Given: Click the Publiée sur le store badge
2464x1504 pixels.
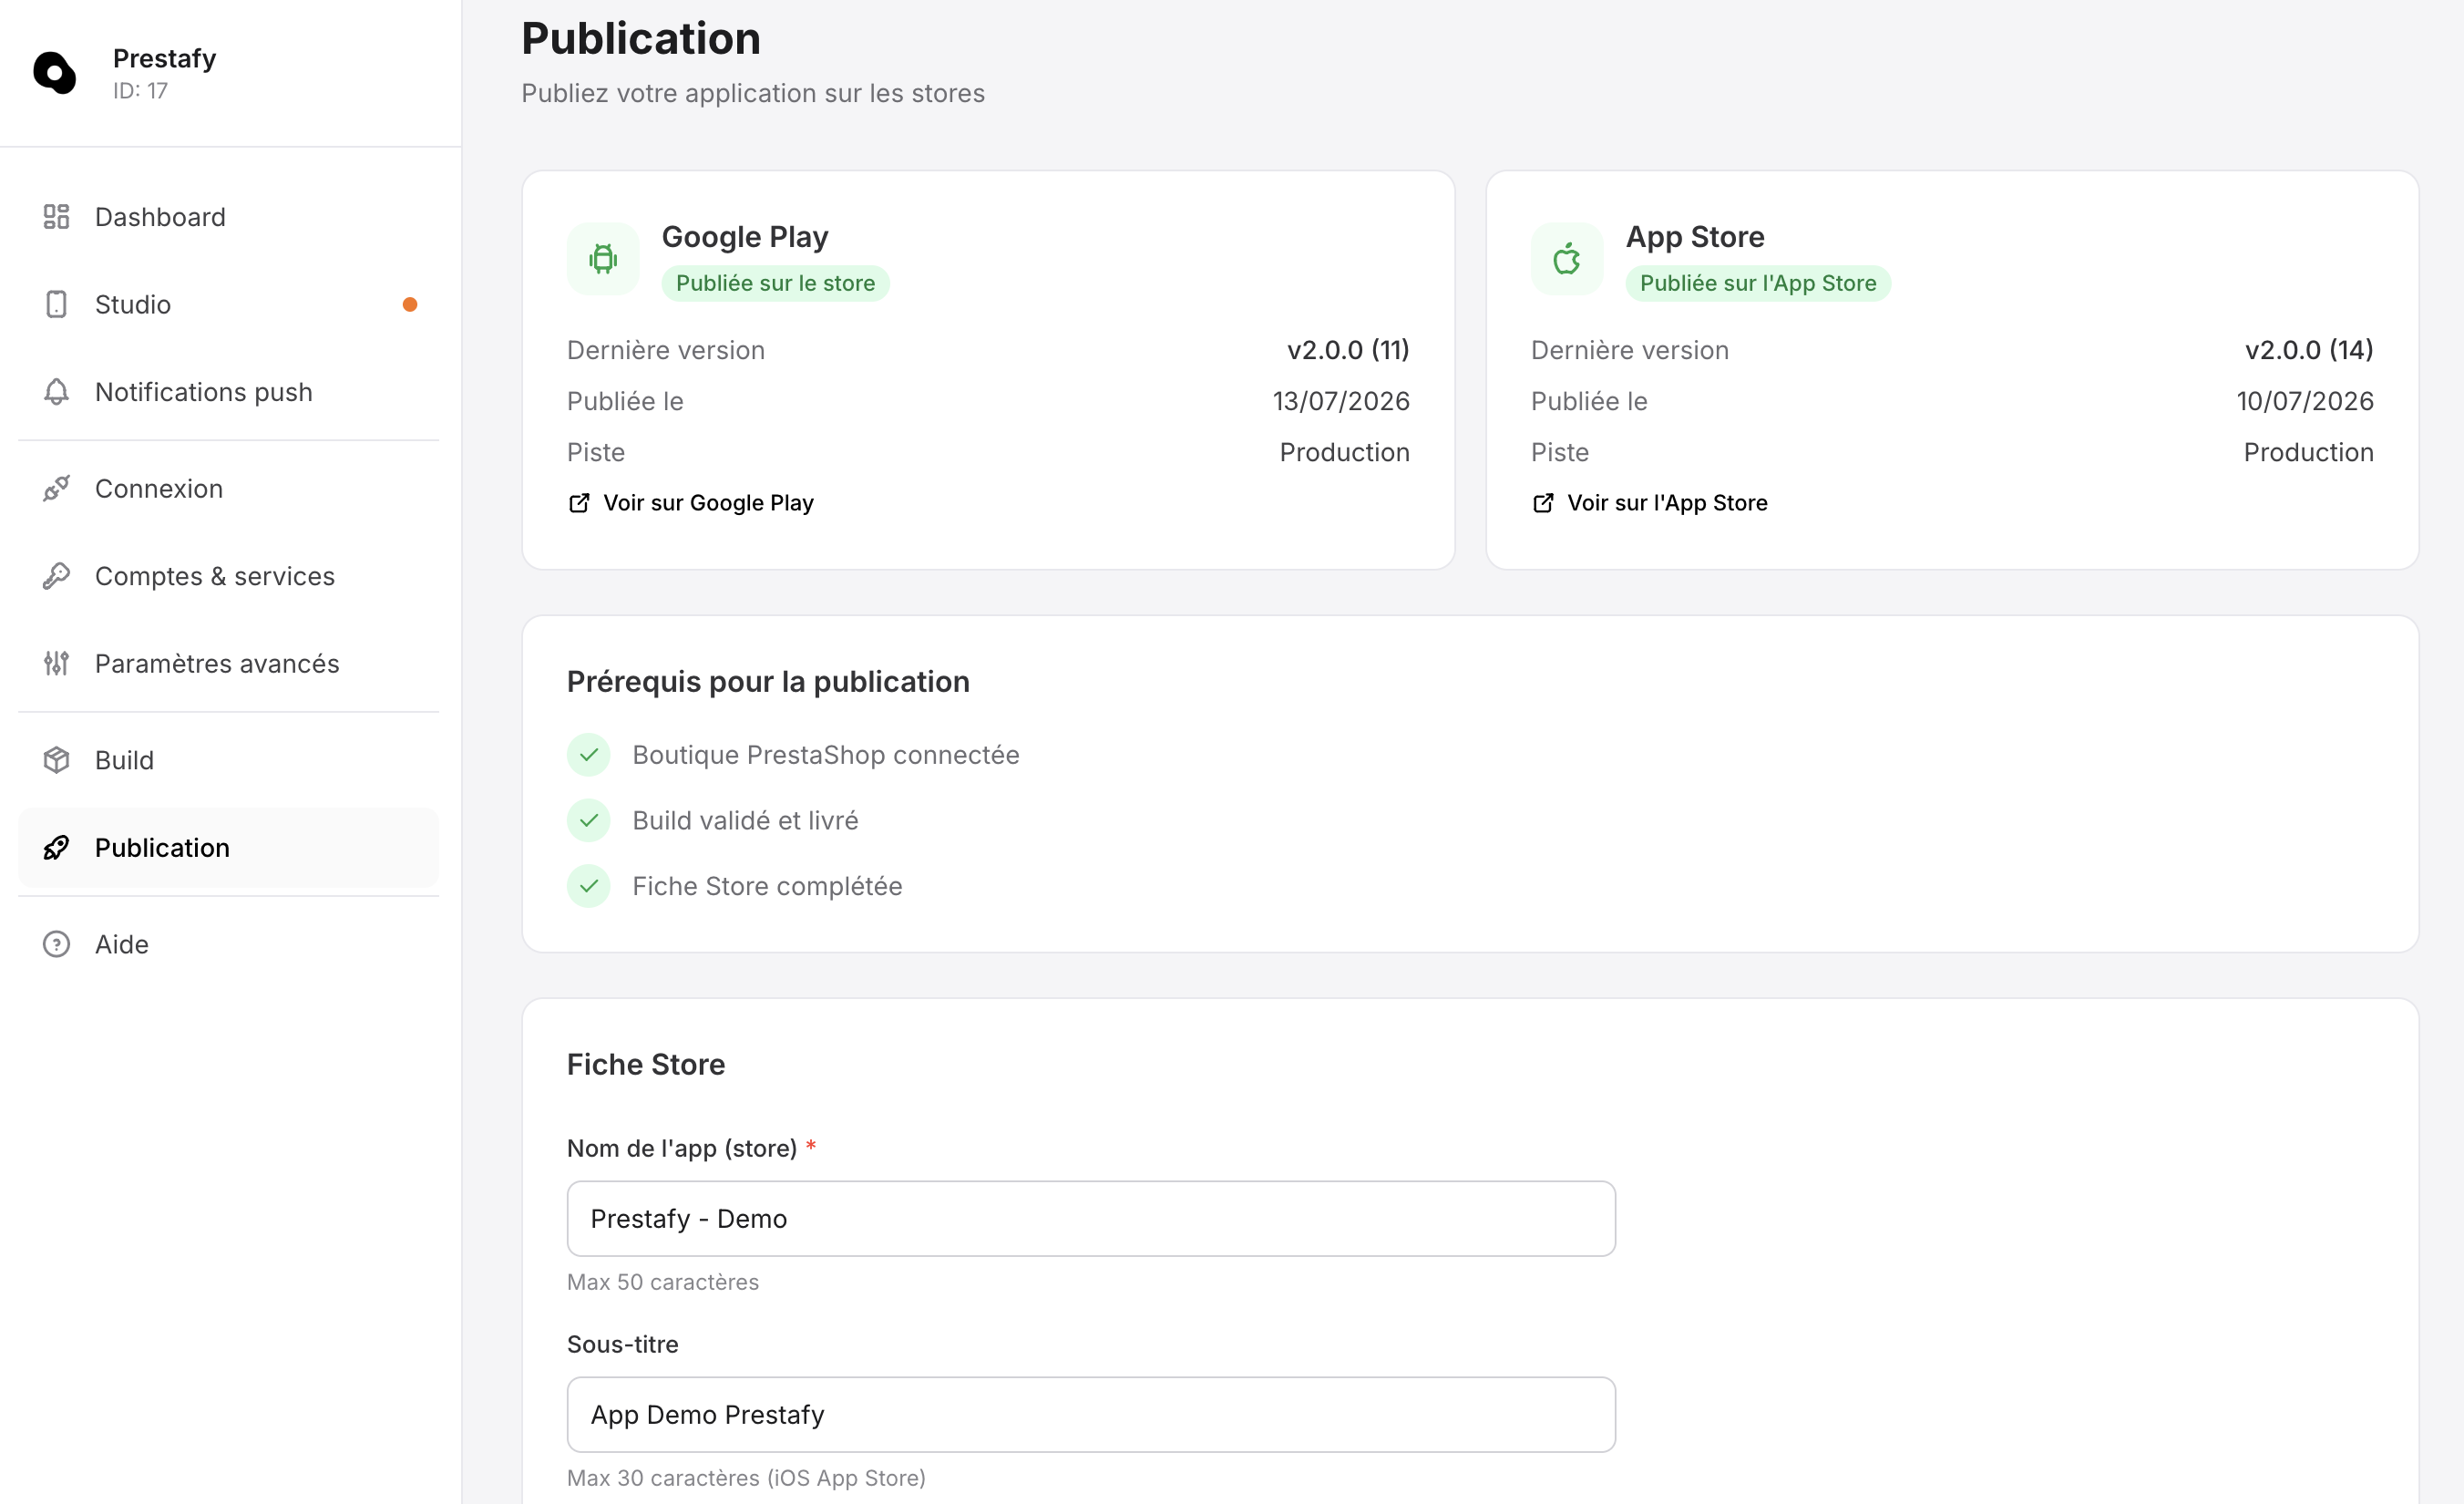Looking at the screenshot, I should (775, 283).
